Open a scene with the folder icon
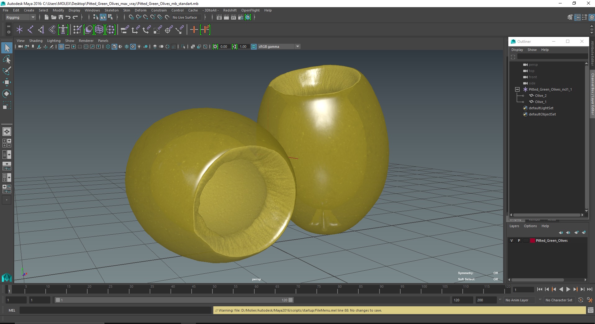 click(54, 17)
